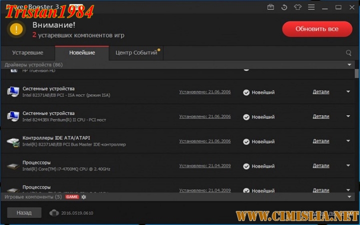
Task: Click the monitor icon for ISA bridge device
Action: pyautogui.click(x=13, y=92)
